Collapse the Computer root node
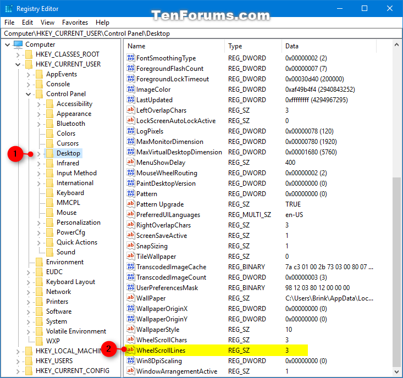The image size is (403, 378). 8,45
